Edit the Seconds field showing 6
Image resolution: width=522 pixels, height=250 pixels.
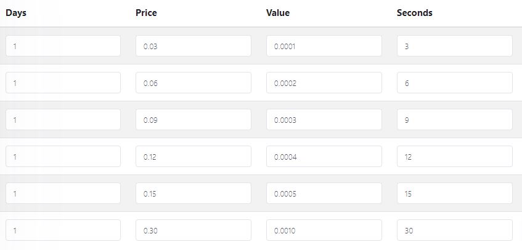pos(455,83)
